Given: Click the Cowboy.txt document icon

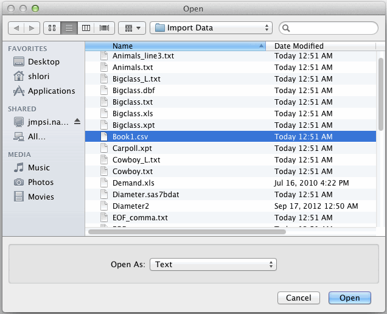Looking at the screenshot, I should point(104,172).
